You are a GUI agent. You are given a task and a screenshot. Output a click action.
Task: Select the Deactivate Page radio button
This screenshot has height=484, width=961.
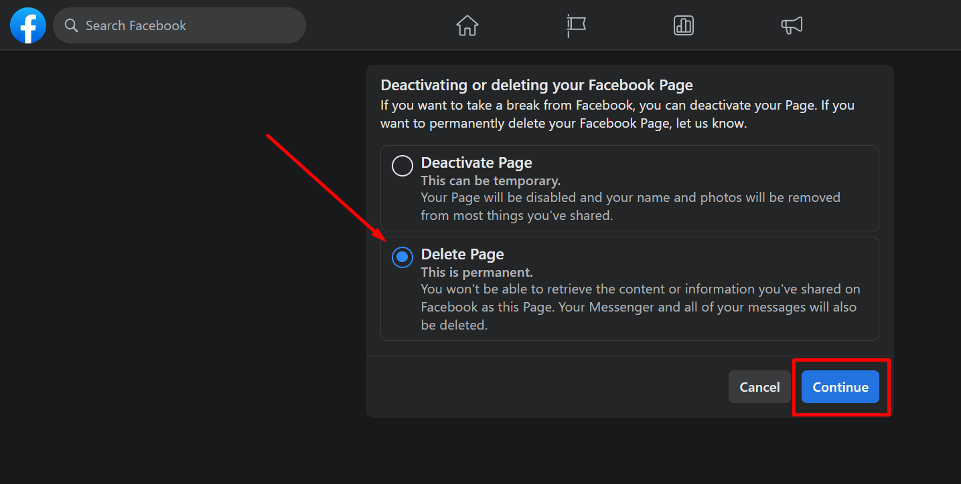402,165
